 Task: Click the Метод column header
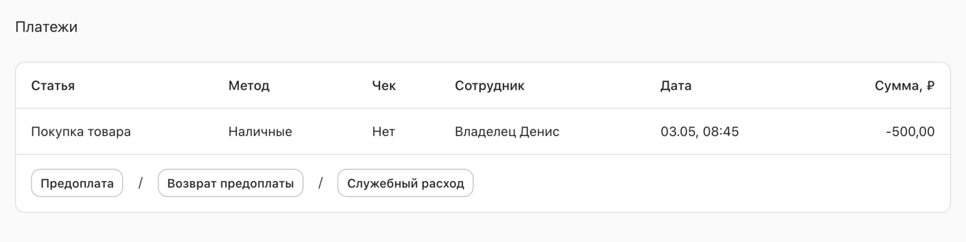(249, 86)
